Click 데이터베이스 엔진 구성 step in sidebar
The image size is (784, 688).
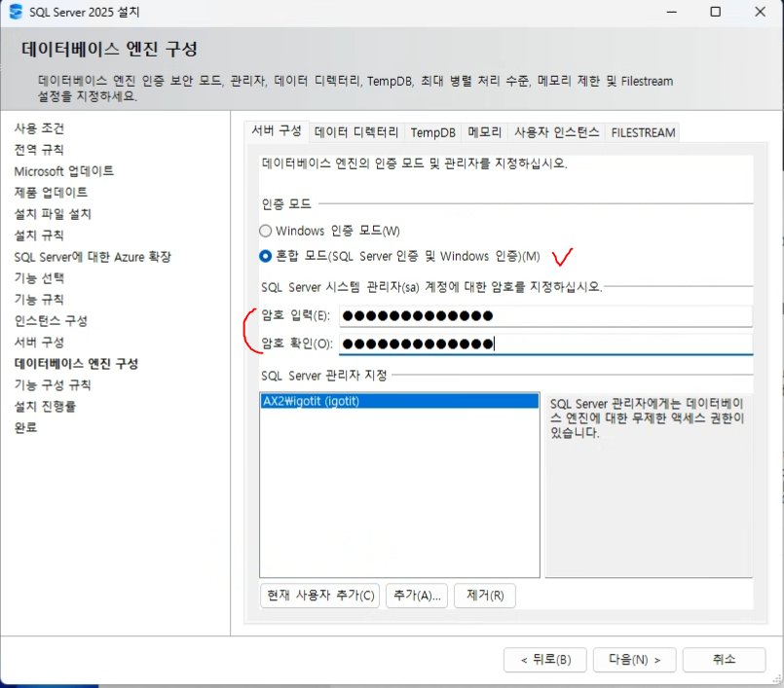coord(76,363)
